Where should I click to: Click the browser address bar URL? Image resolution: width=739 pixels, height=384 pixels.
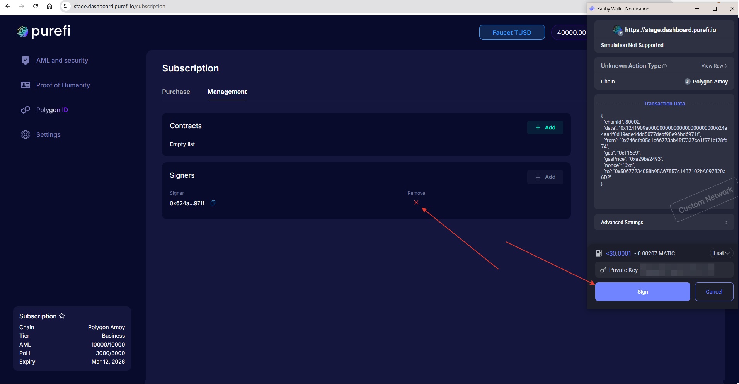[x=119, y=6]
